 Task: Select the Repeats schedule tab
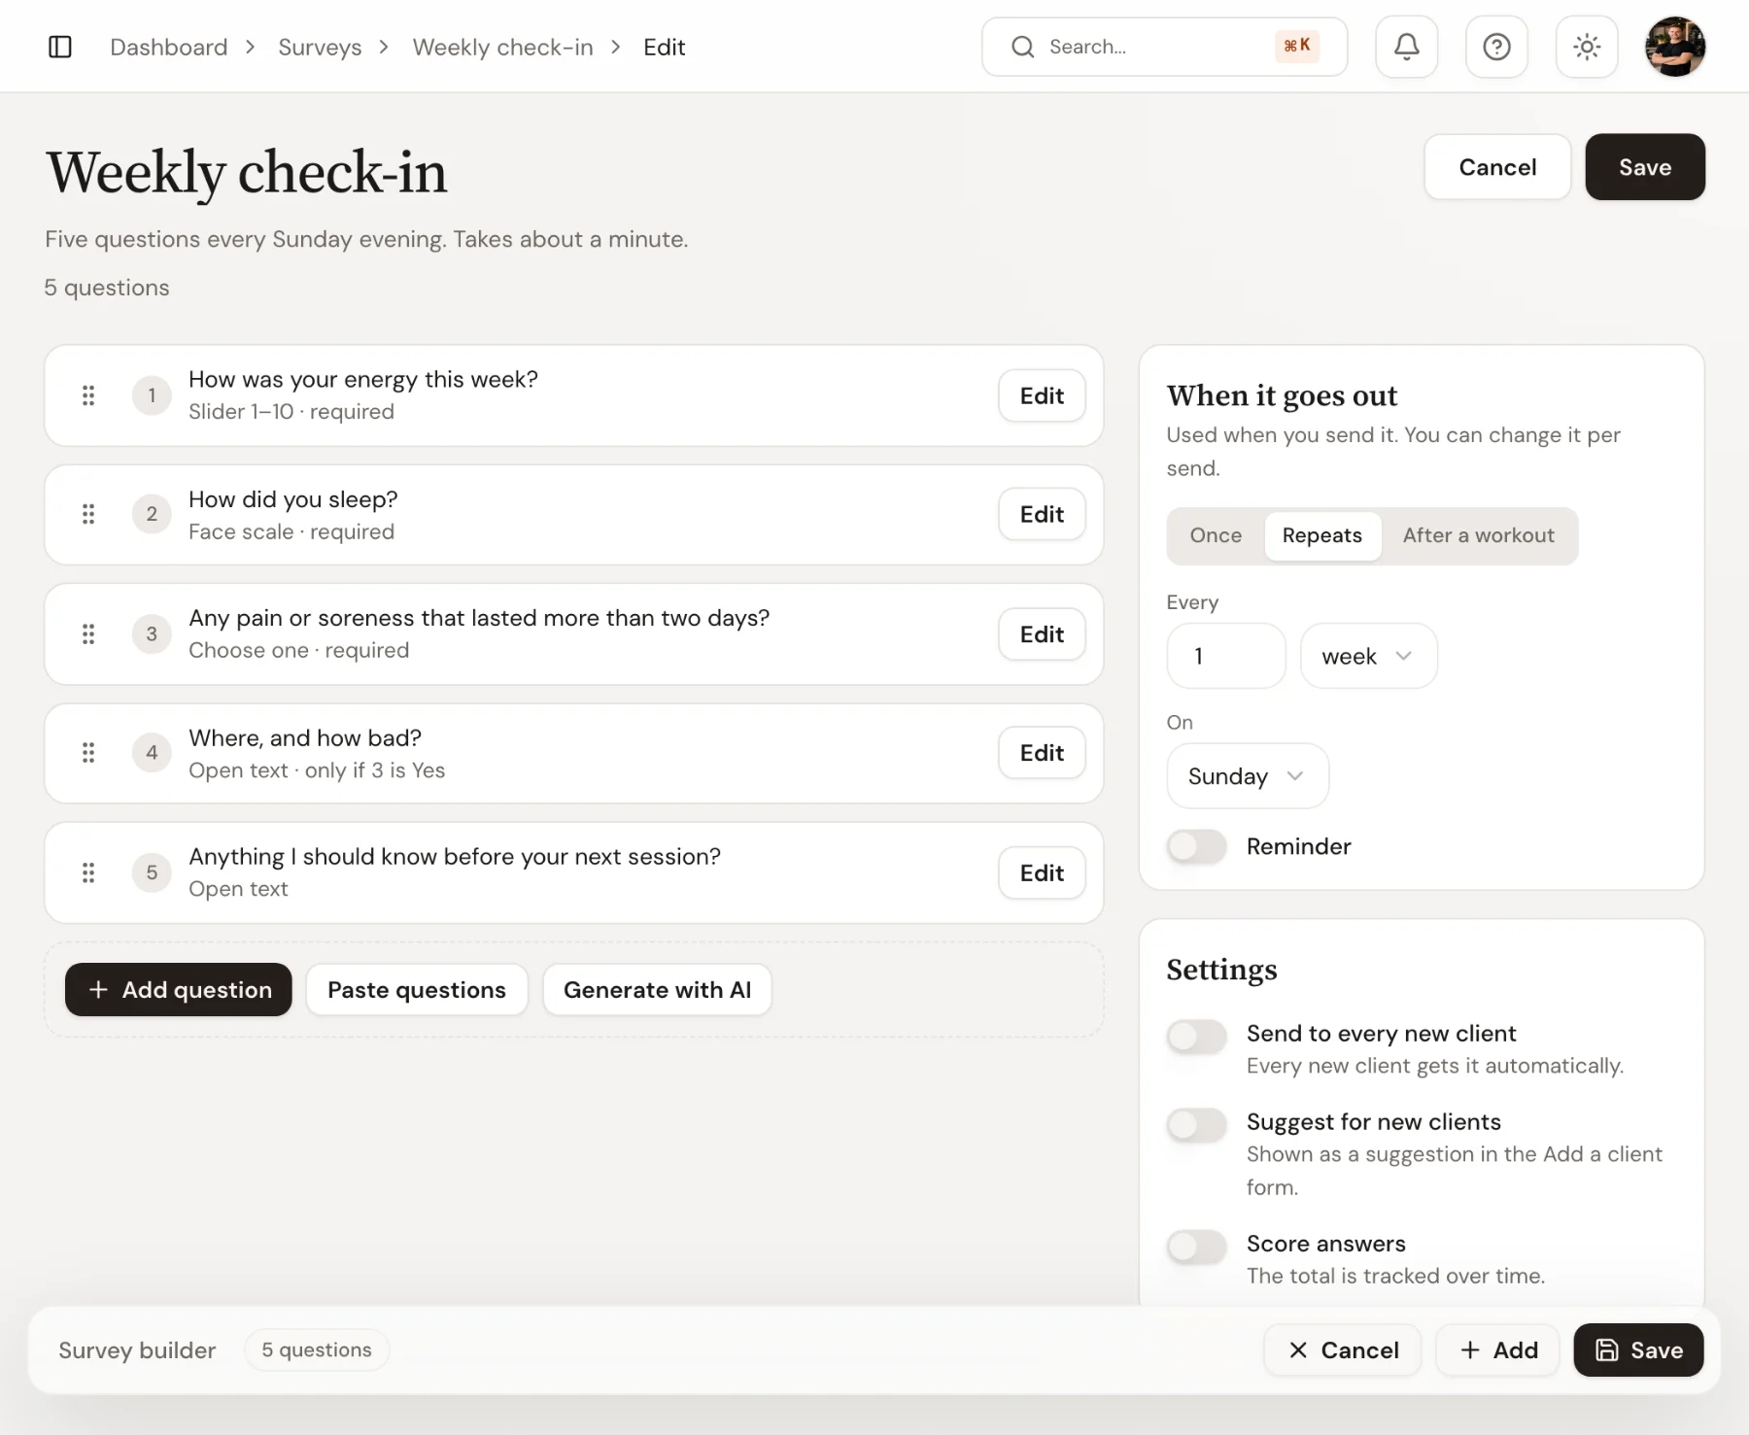click(1322, 535)
